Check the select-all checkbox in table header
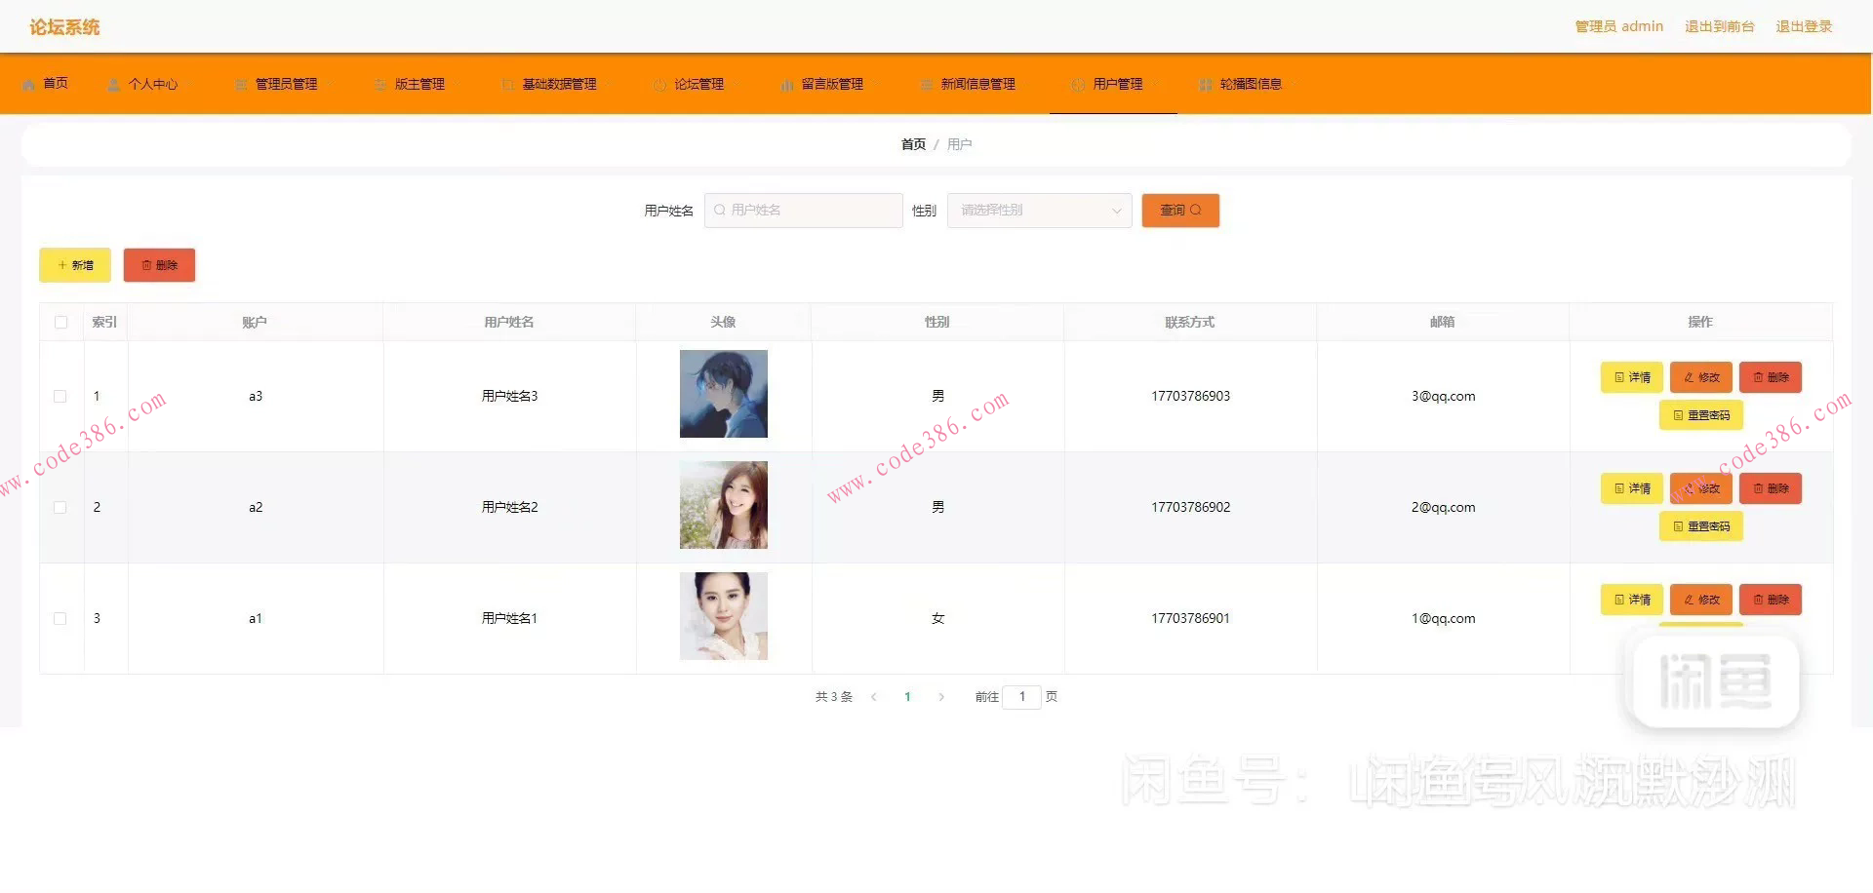The image size is (1873, 893). click(x=60, y=322)
